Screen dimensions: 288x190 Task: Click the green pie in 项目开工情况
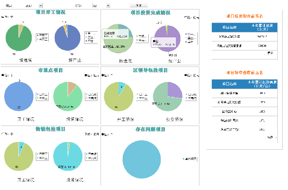click(x=17, y=37)
